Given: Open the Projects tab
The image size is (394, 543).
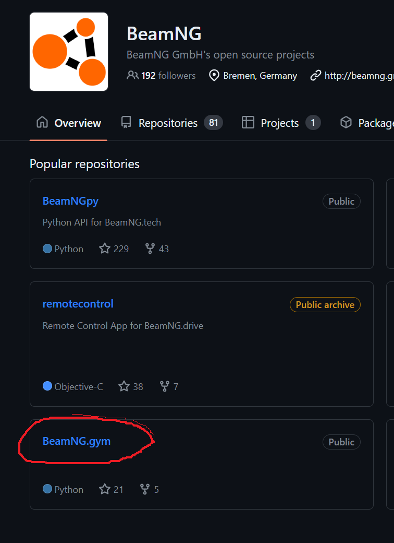Looking at the screenshot, I should click(x=280, y=123).
